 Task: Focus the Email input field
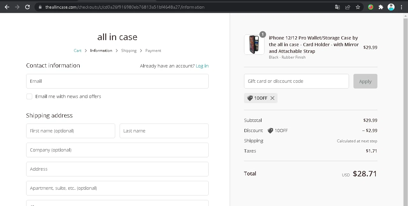tap(117, 81)
